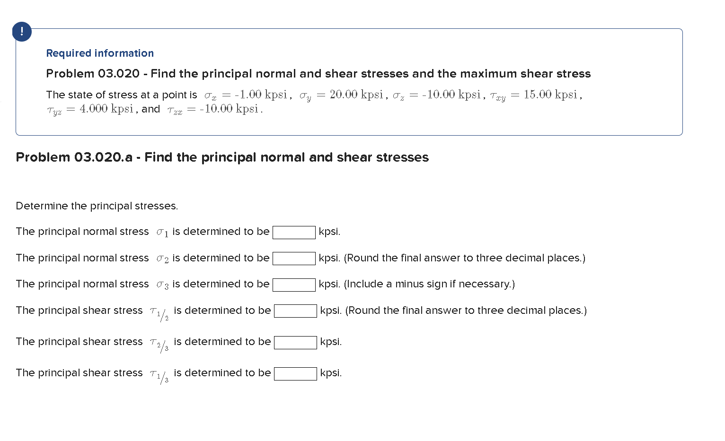Click the τ2/3 answer input field

[295, 342]
